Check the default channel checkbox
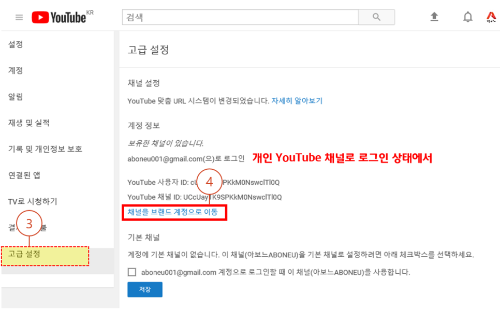Viewport: 500px width, 310px height. pos(131,272)
